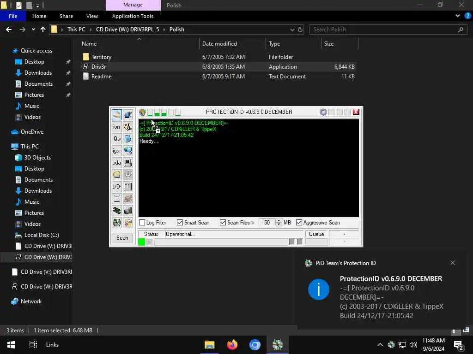The height and width of the screenshot is (354, 473).
Task: Click the Search Polish box
Action: coord(388,29)
